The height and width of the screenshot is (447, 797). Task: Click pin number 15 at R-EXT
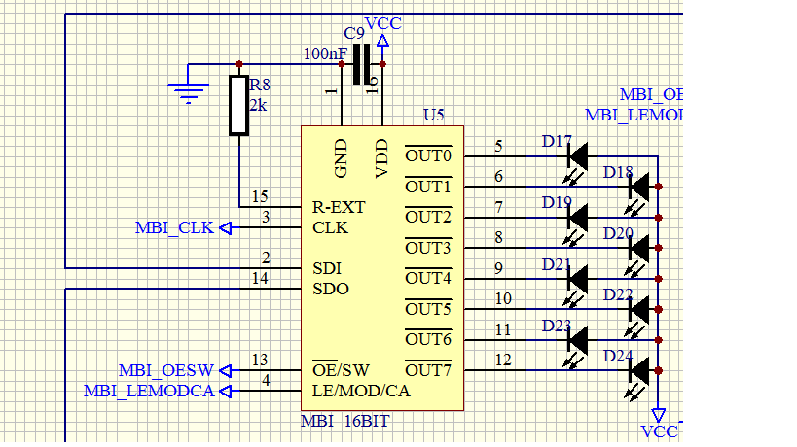pos(260,197)
